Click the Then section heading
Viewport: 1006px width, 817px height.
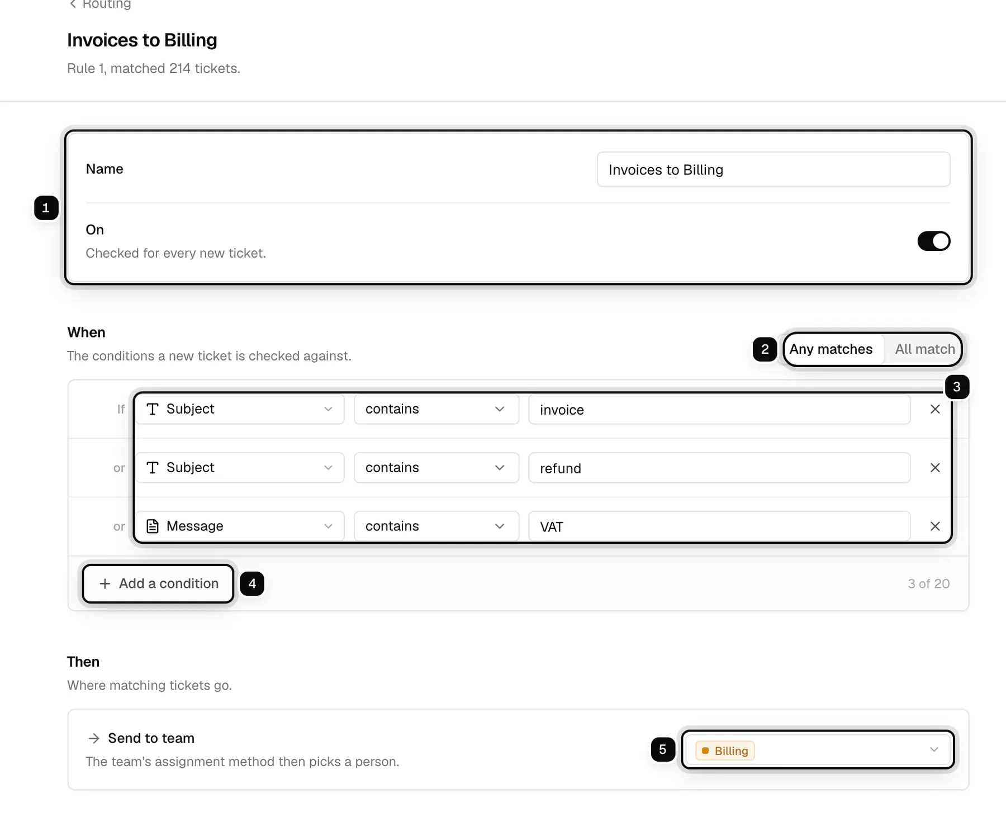(83, 662)
